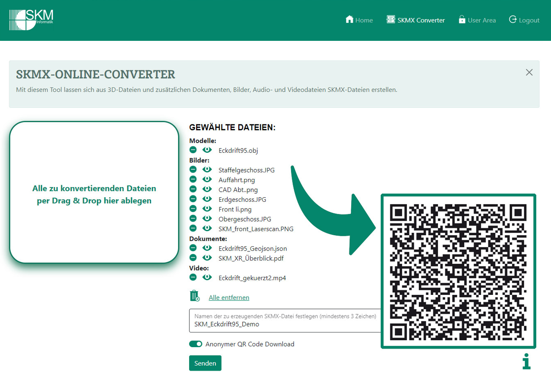Select file name Front li.png
Image resolution: width=551 pixels, height=388 pixels.
coord(235,209)
